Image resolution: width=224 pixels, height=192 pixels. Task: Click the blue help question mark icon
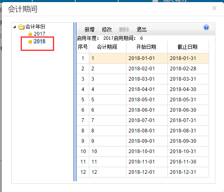tap(206, 27)
